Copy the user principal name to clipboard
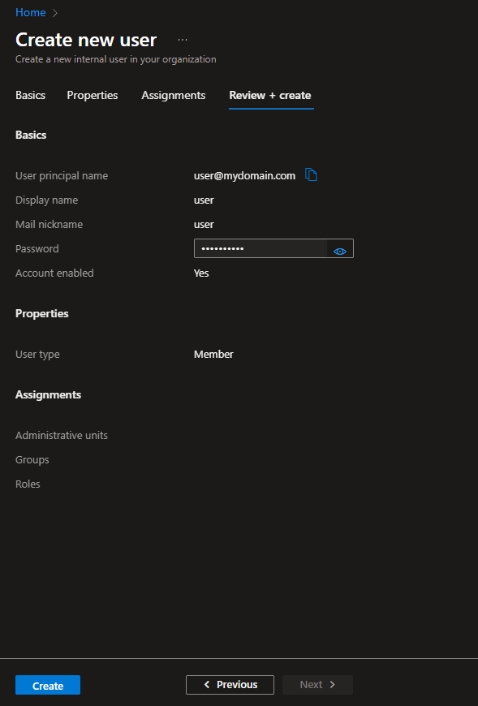 coord(311,174)
